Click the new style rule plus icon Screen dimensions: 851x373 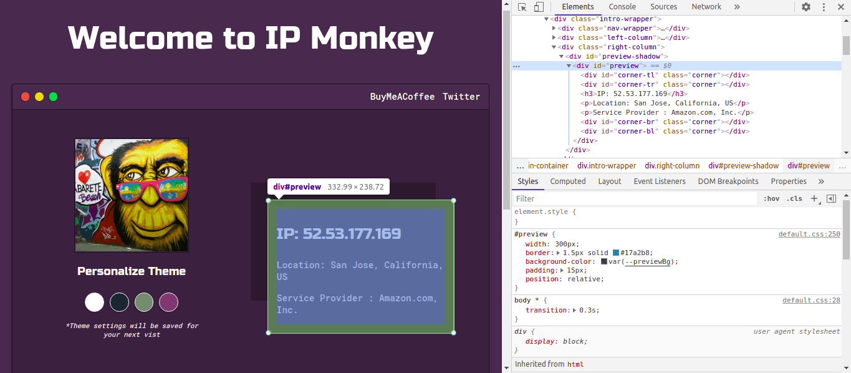click(x=814, y=198)
